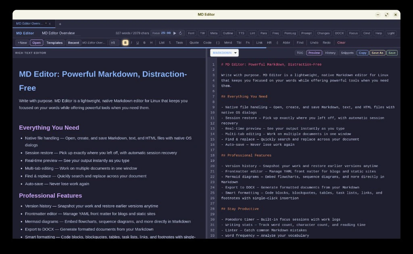Apply highlight with H button

(x=151, y=43)
